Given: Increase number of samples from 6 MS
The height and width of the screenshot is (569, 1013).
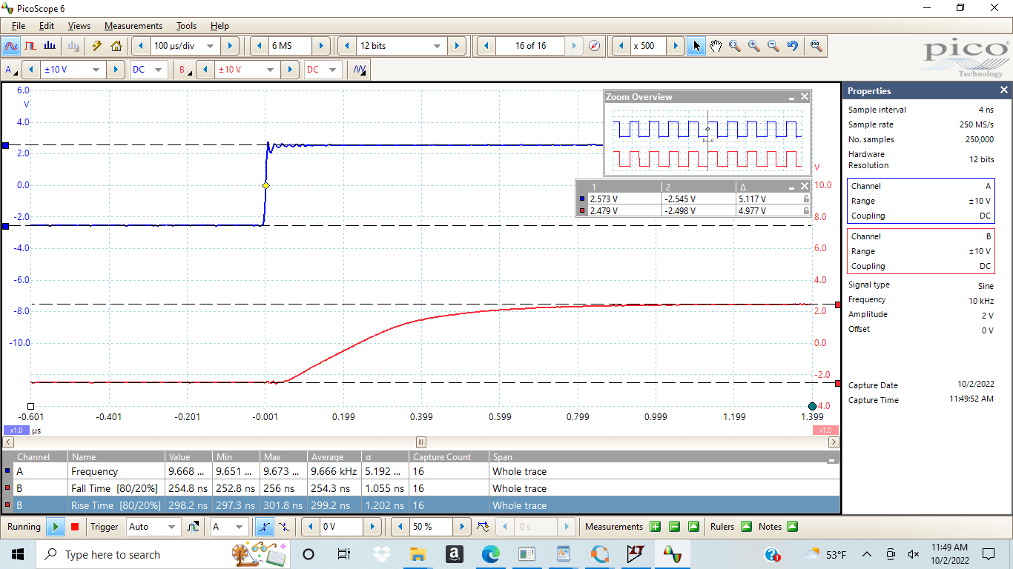Looking at the screenshot, I should tap(322, 46).
